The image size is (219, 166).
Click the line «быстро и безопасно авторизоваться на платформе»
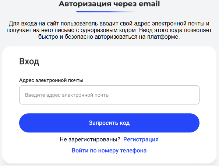(x=109, y=37)
